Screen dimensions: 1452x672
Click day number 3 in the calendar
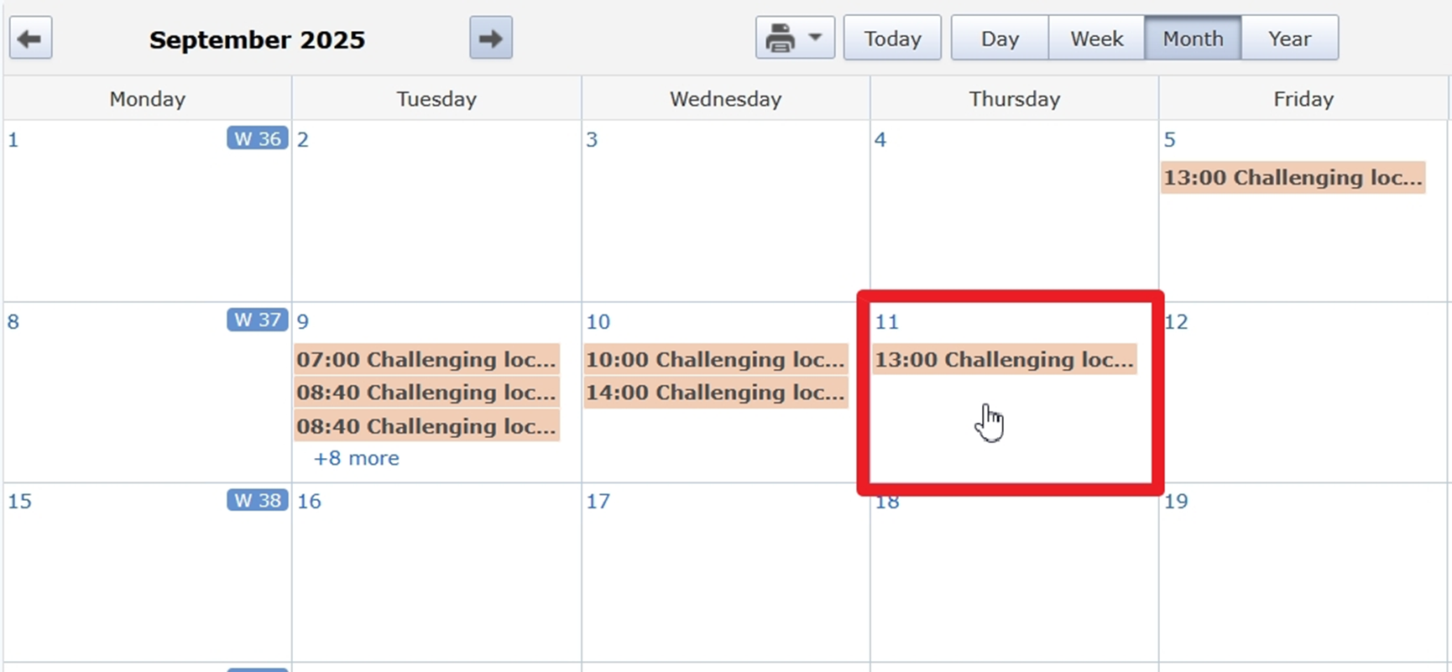pyautogui.click(x=592, y=139)
